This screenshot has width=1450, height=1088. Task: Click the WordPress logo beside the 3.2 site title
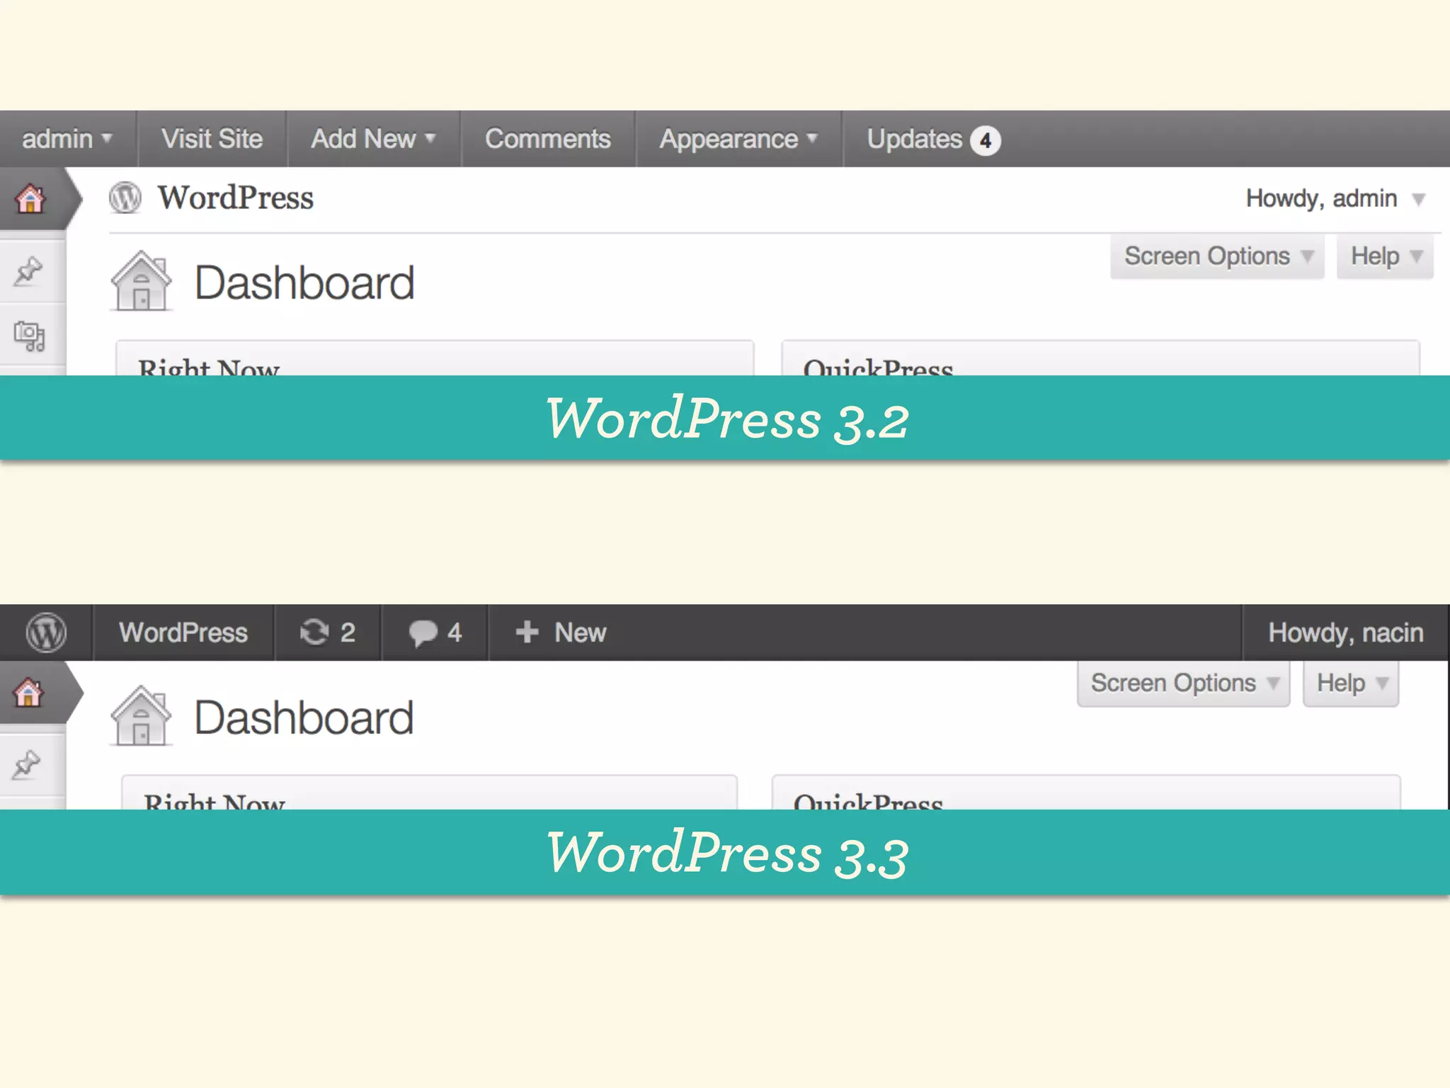125,198
